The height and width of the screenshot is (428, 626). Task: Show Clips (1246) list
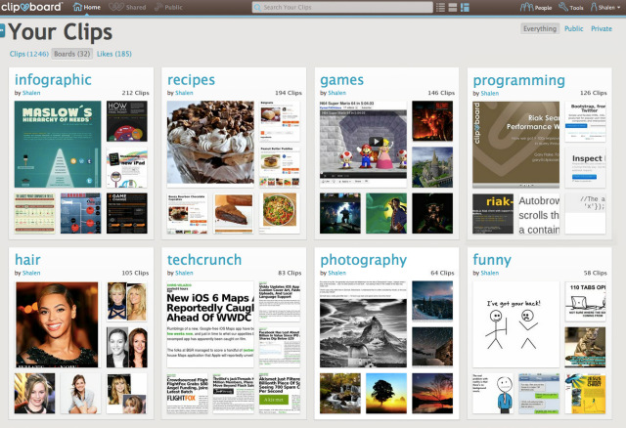pyautogui.click(x=29, y=54)
